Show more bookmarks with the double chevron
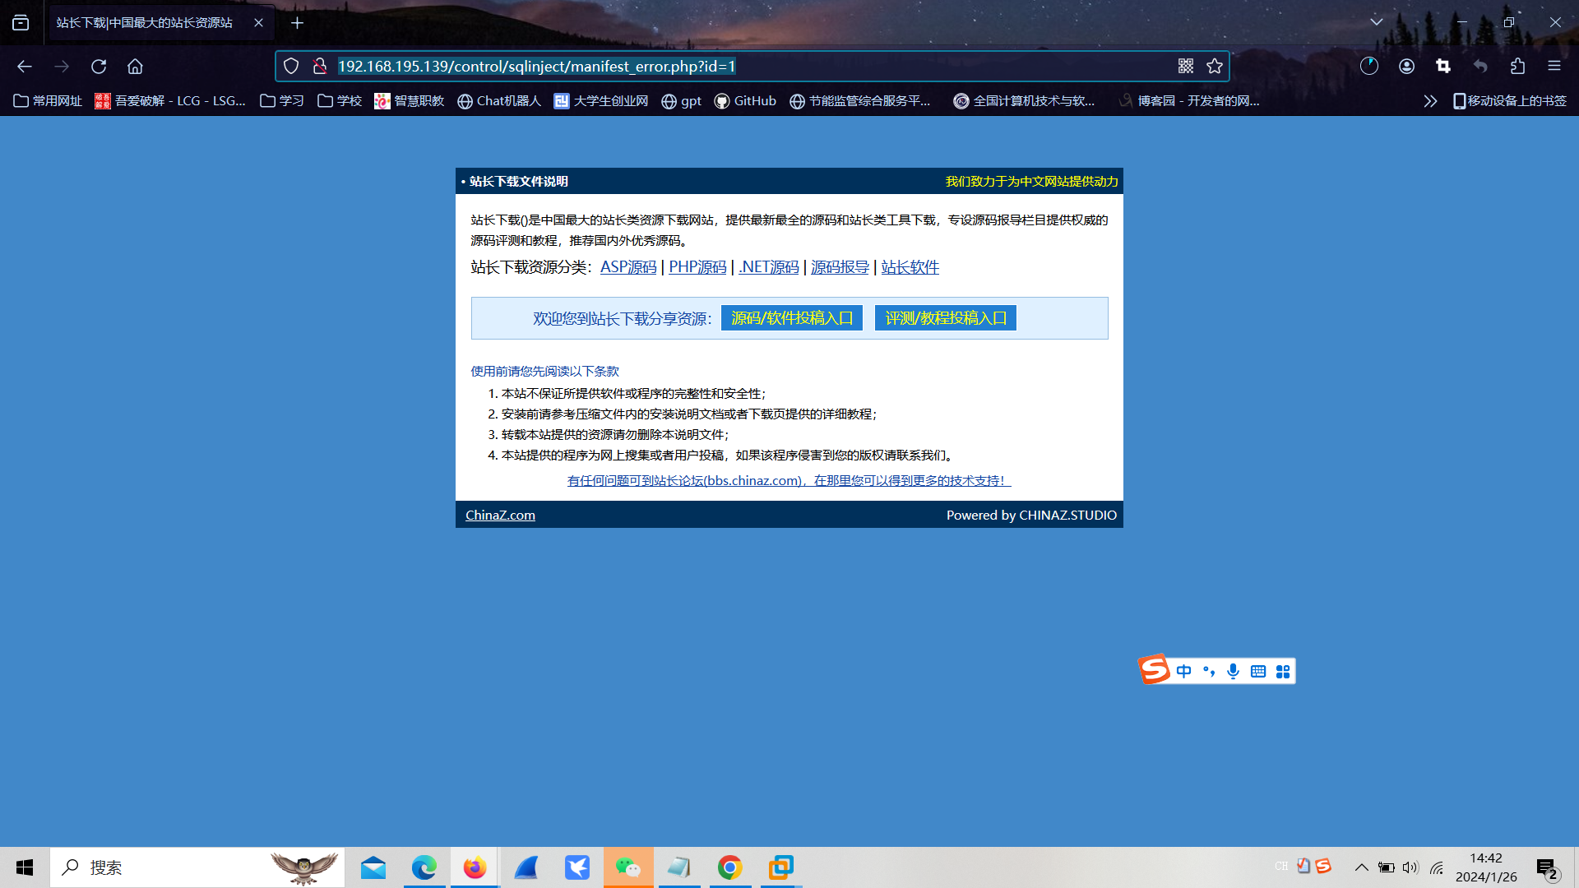Image resolution: width=1579 pixels, height=888 pixels. (1430, 101)
